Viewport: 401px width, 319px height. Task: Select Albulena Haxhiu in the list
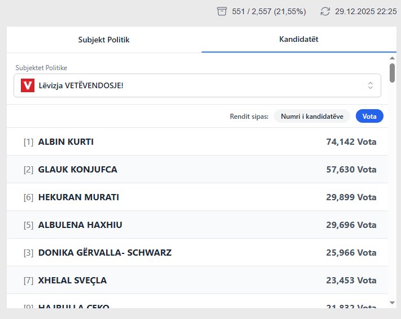(197, 225)
